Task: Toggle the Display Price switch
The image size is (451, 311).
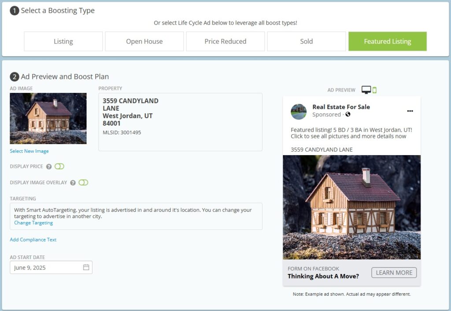Action: pyautogui.click(x=59, y=167)
